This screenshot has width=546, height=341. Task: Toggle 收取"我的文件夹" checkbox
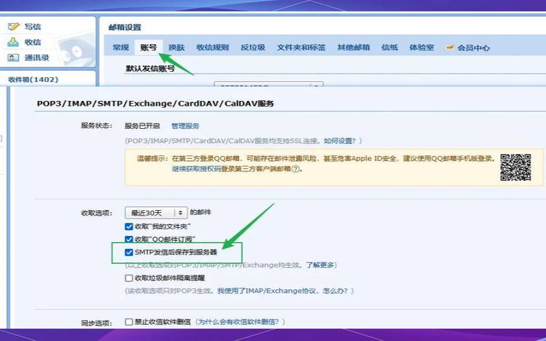(x=129, y=226)
